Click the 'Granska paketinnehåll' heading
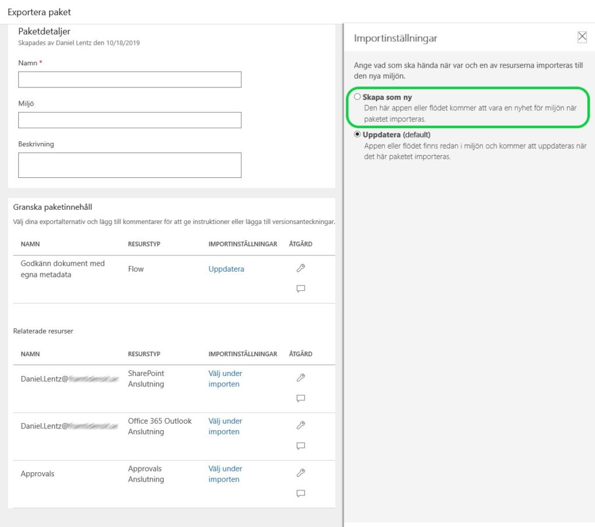595x527 pixels. tap(52, 207)
